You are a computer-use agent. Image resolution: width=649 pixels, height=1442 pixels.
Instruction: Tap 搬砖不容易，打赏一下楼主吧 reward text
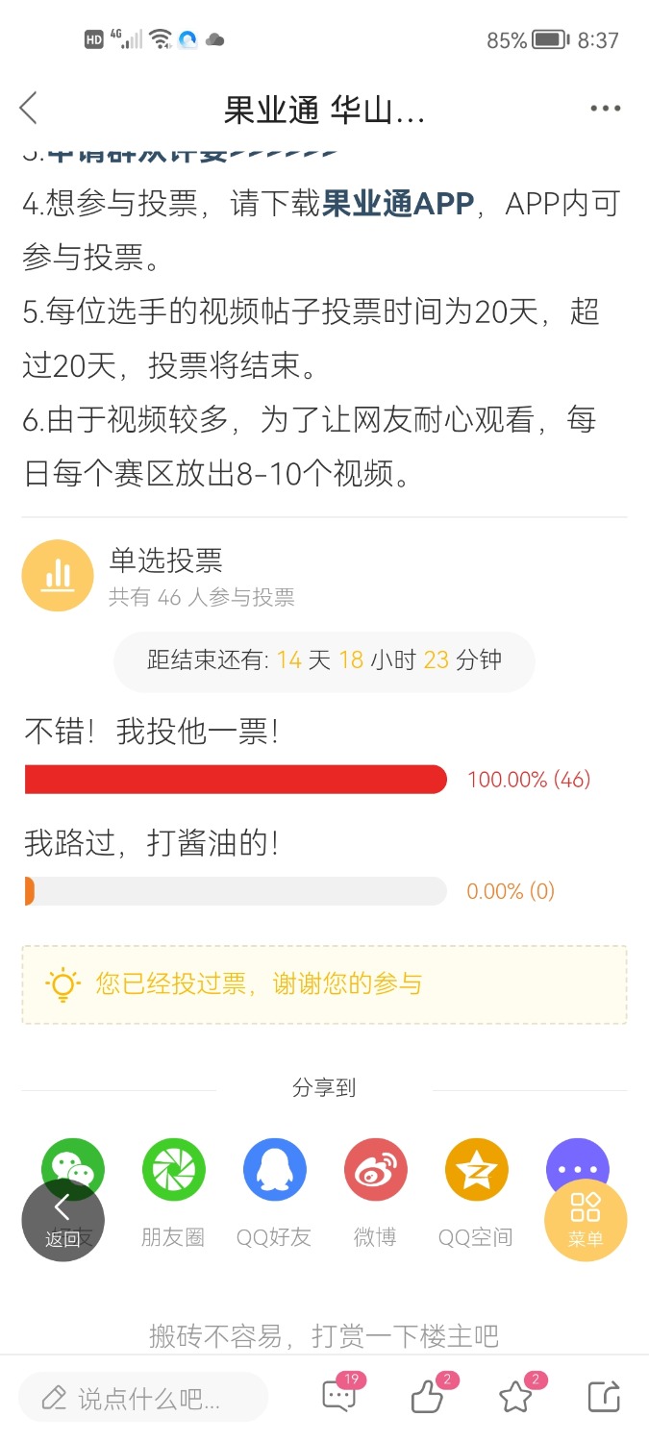point(324,1335)
